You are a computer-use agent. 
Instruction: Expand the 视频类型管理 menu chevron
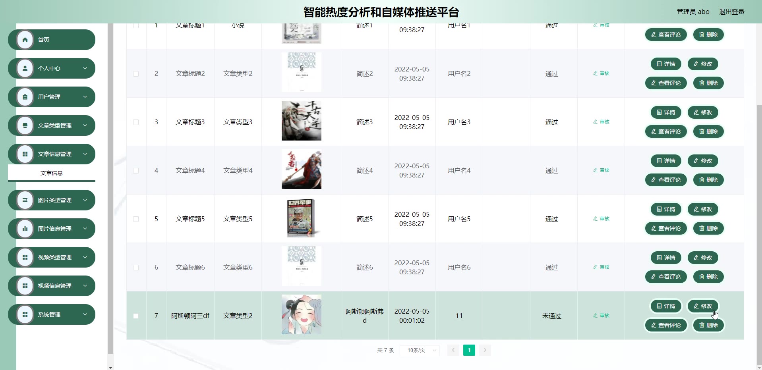pos(85,257)
